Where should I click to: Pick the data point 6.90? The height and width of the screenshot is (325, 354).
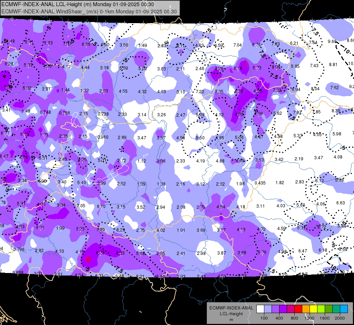[105, 45]
